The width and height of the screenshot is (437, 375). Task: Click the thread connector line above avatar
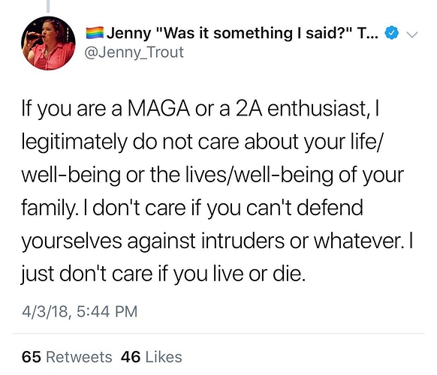(48, 6)
